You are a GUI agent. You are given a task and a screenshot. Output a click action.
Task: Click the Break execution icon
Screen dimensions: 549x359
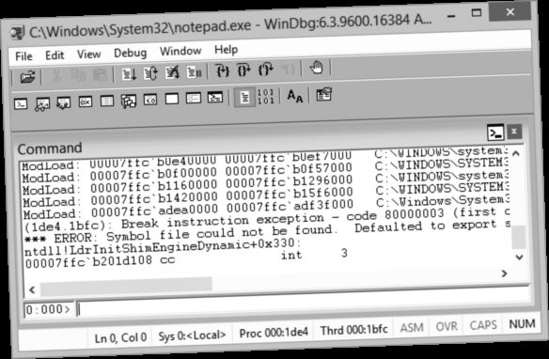(194, 71)
